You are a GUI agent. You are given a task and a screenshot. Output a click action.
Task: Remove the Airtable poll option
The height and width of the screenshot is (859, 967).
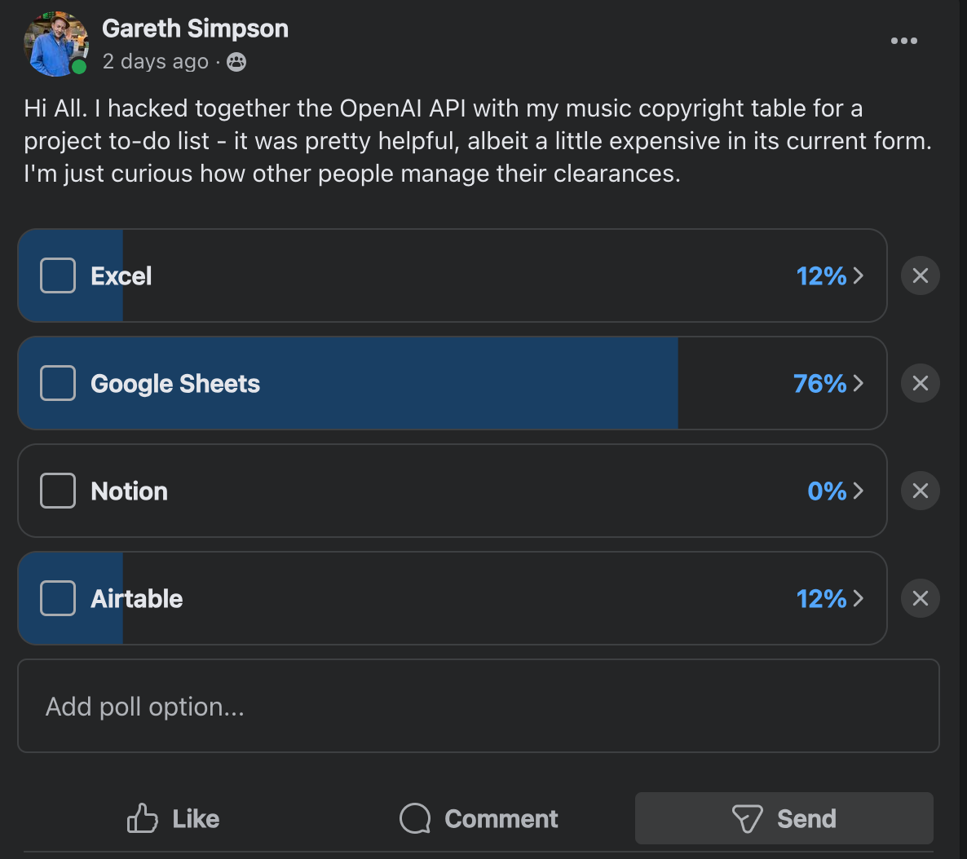920,598
